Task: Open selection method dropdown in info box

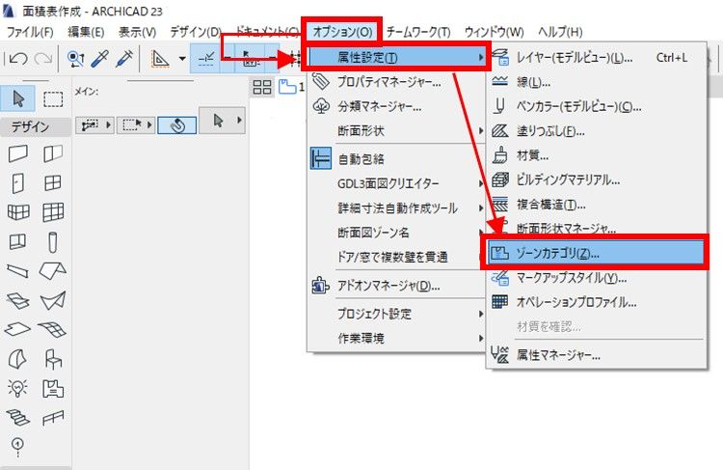Action: tap(94, 124)
